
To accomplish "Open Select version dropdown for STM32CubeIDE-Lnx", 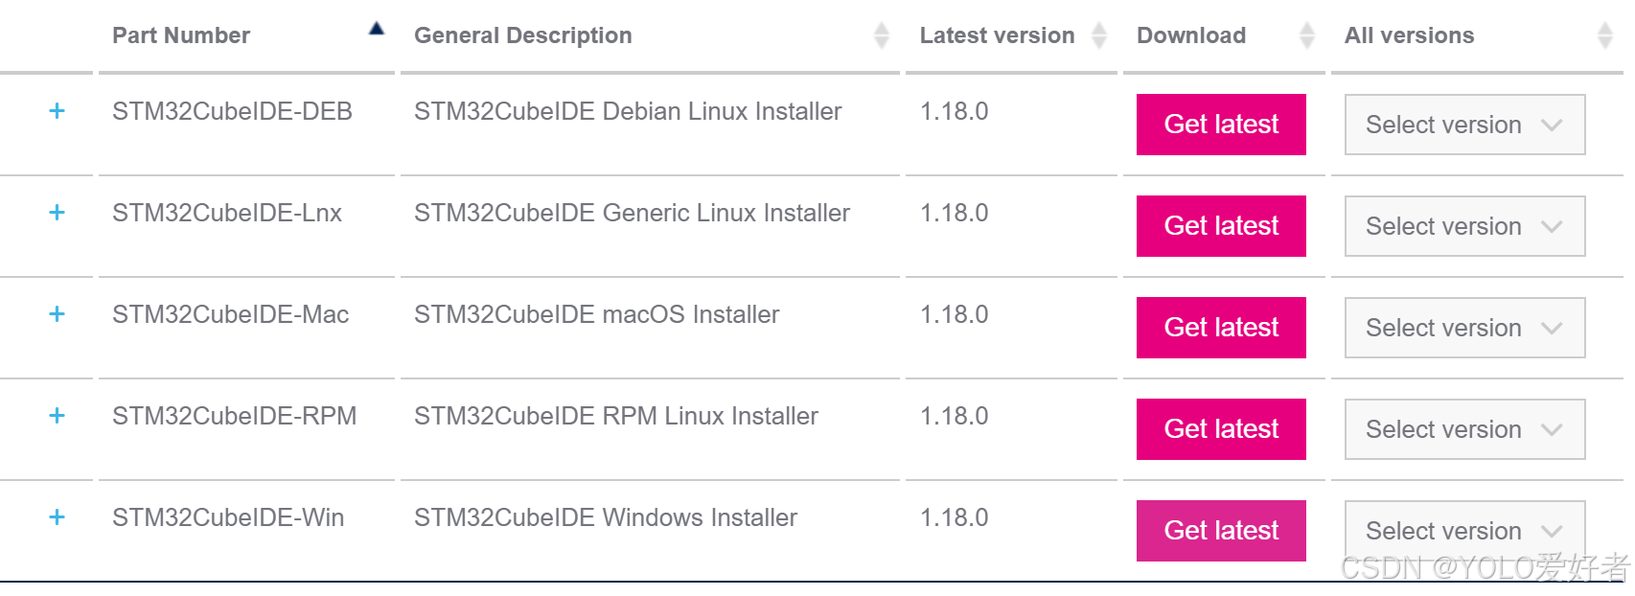I will click(1464, 226).
